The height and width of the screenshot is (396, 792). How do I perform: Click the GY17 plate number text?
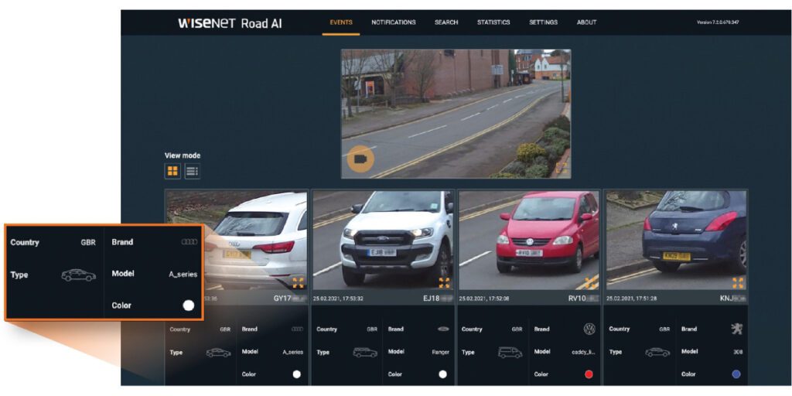point(289,299)
